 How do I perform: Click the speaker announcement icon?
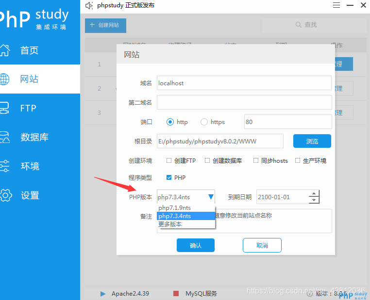click(89, 5)
